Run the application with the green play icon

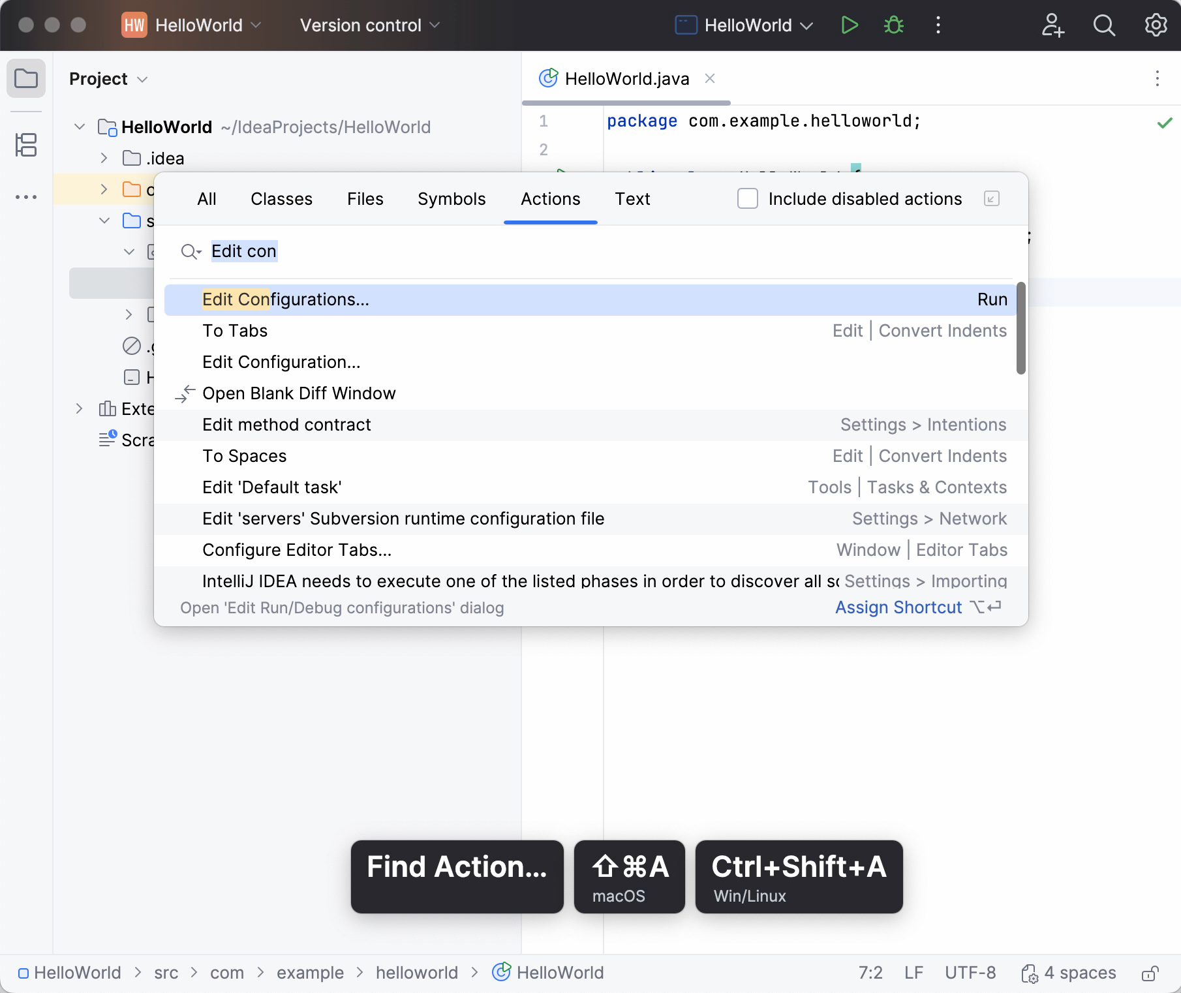[x=849, y=25]
